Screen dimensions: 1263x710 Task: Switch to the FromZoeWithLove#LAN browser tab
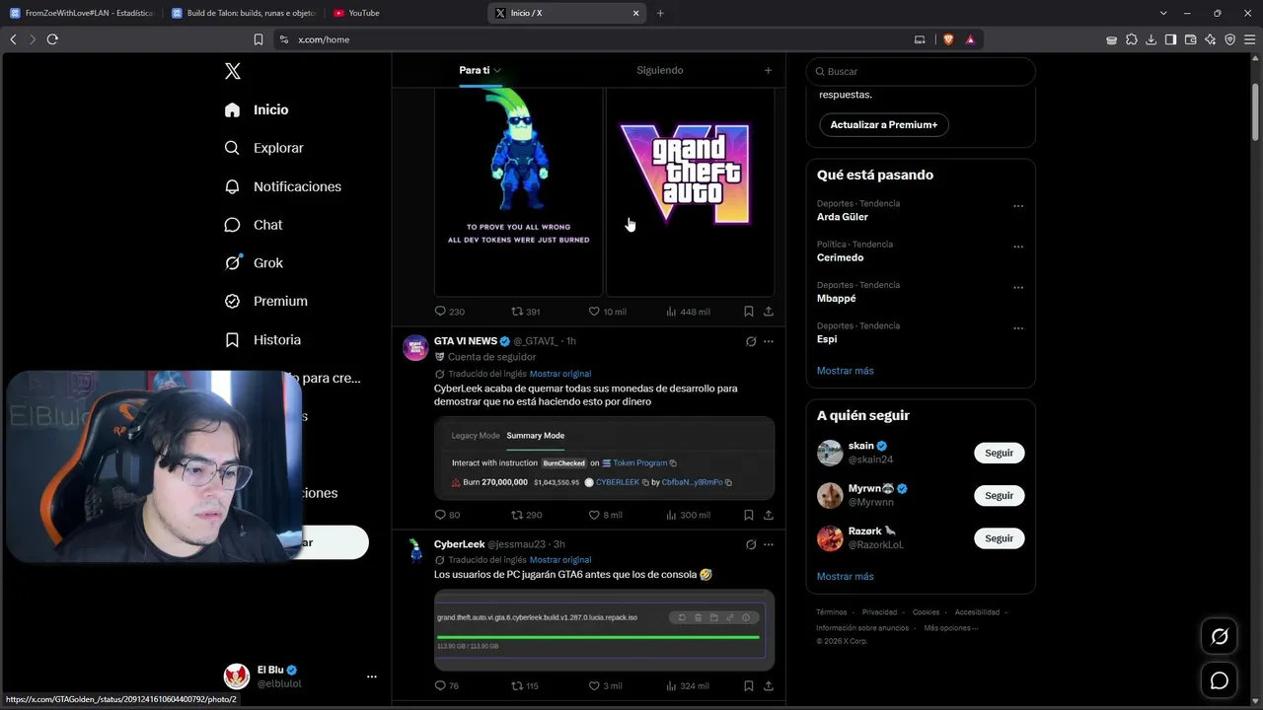pos(80,13)
